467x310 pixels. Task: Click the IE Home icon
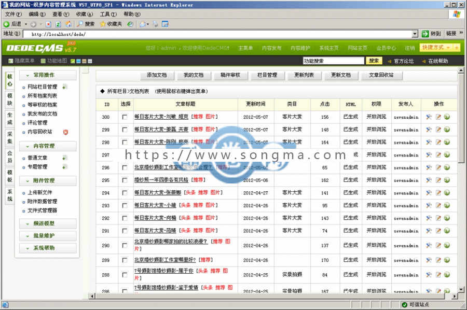pyautogui.click(x=68, y=24)
